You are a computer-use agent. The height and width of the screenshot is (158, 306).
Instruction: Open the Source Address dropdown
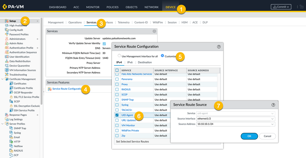[235, 124]
